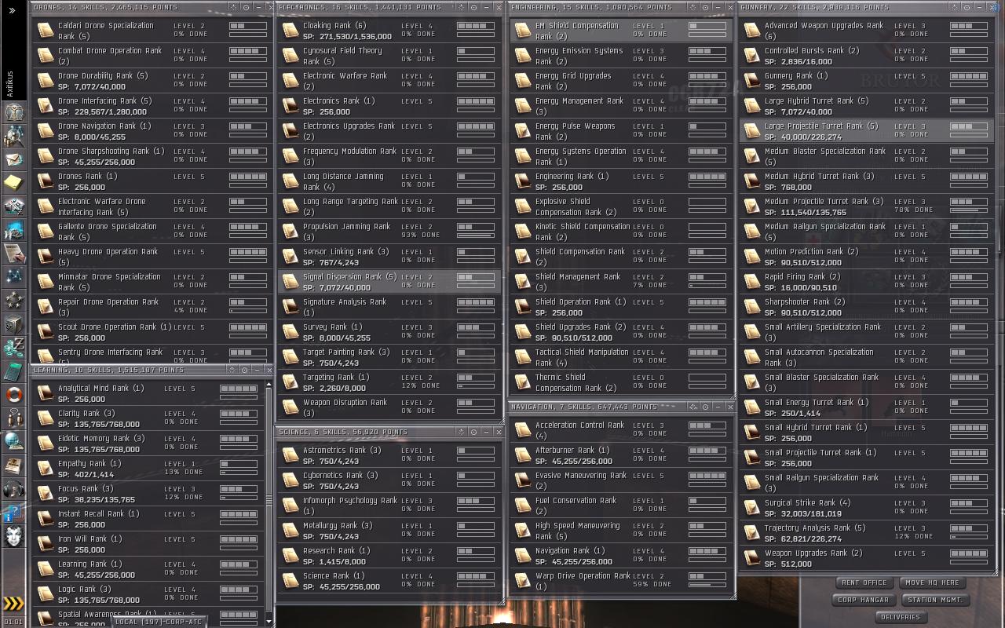Click the Heavy Drone Operation book icon
The height and width of the screenshot is (628, 1005).
pyautogui.click(x=46, y=257)
